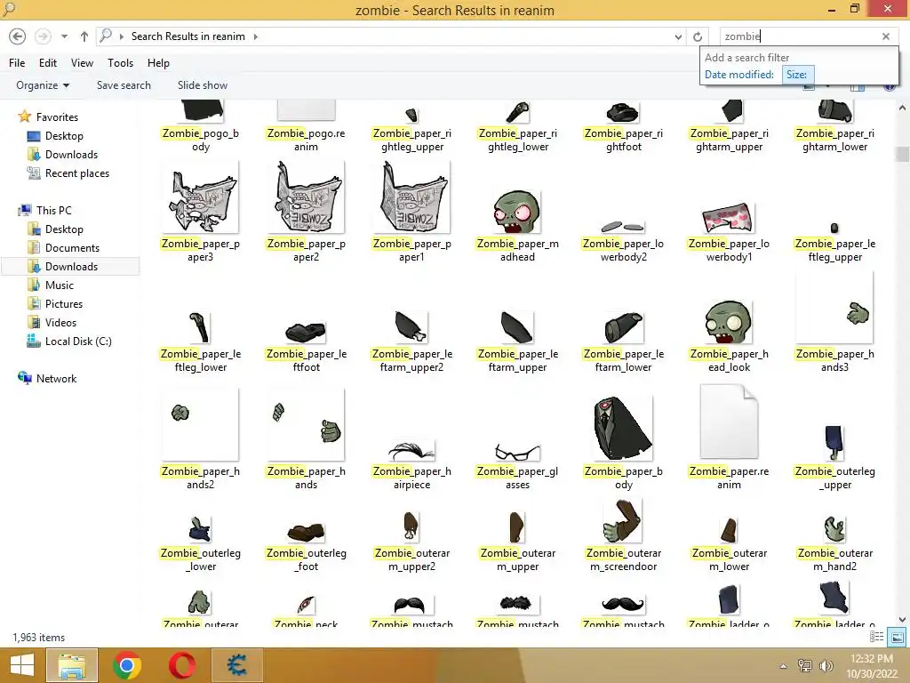Viewport: 910px width, 683px height.
Task: Select the Zombie_paper_hairpiece image
Action: (411, 451)
